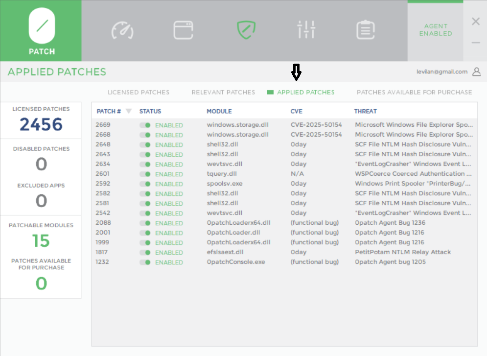Toggle patch 2669 enabled switch
Image resolution: width=487 pixels, height=356 pixels.
point(145,125)
